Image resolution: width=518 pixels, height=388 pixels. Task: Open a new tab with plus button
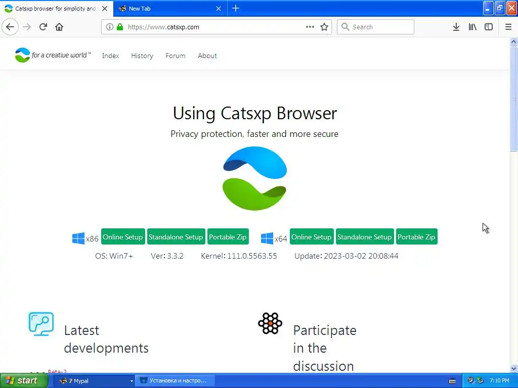(x=236, y=8)
